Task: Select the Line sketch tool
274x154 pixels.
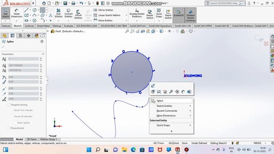Action: (x=27, y=10)
